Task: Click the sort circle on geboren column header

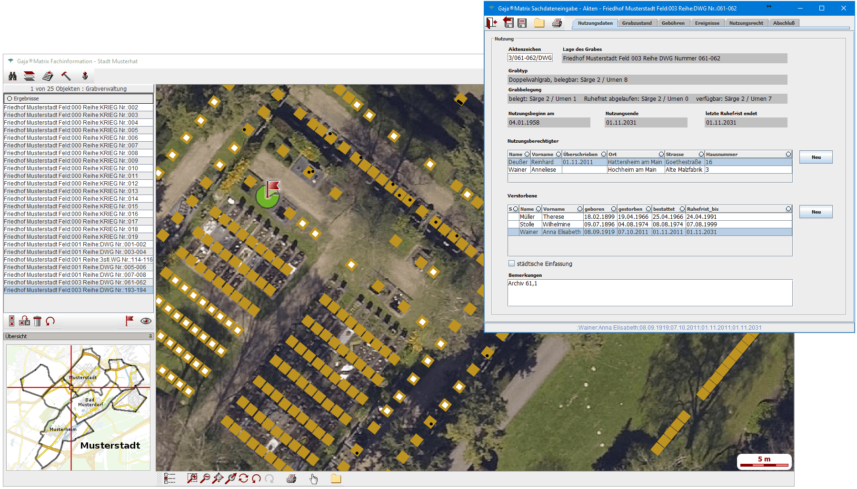Action: point(614,209)
